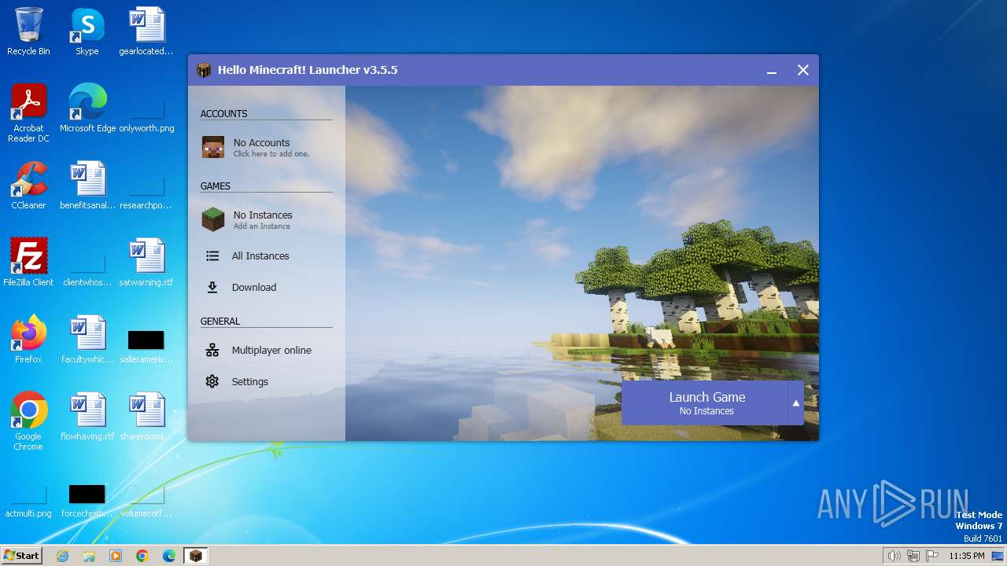Image resolution: width=1007 pixels, height=566 pixels.
Task: Close the Hello Minecraft! Launcher window
Action: (803, 70)
